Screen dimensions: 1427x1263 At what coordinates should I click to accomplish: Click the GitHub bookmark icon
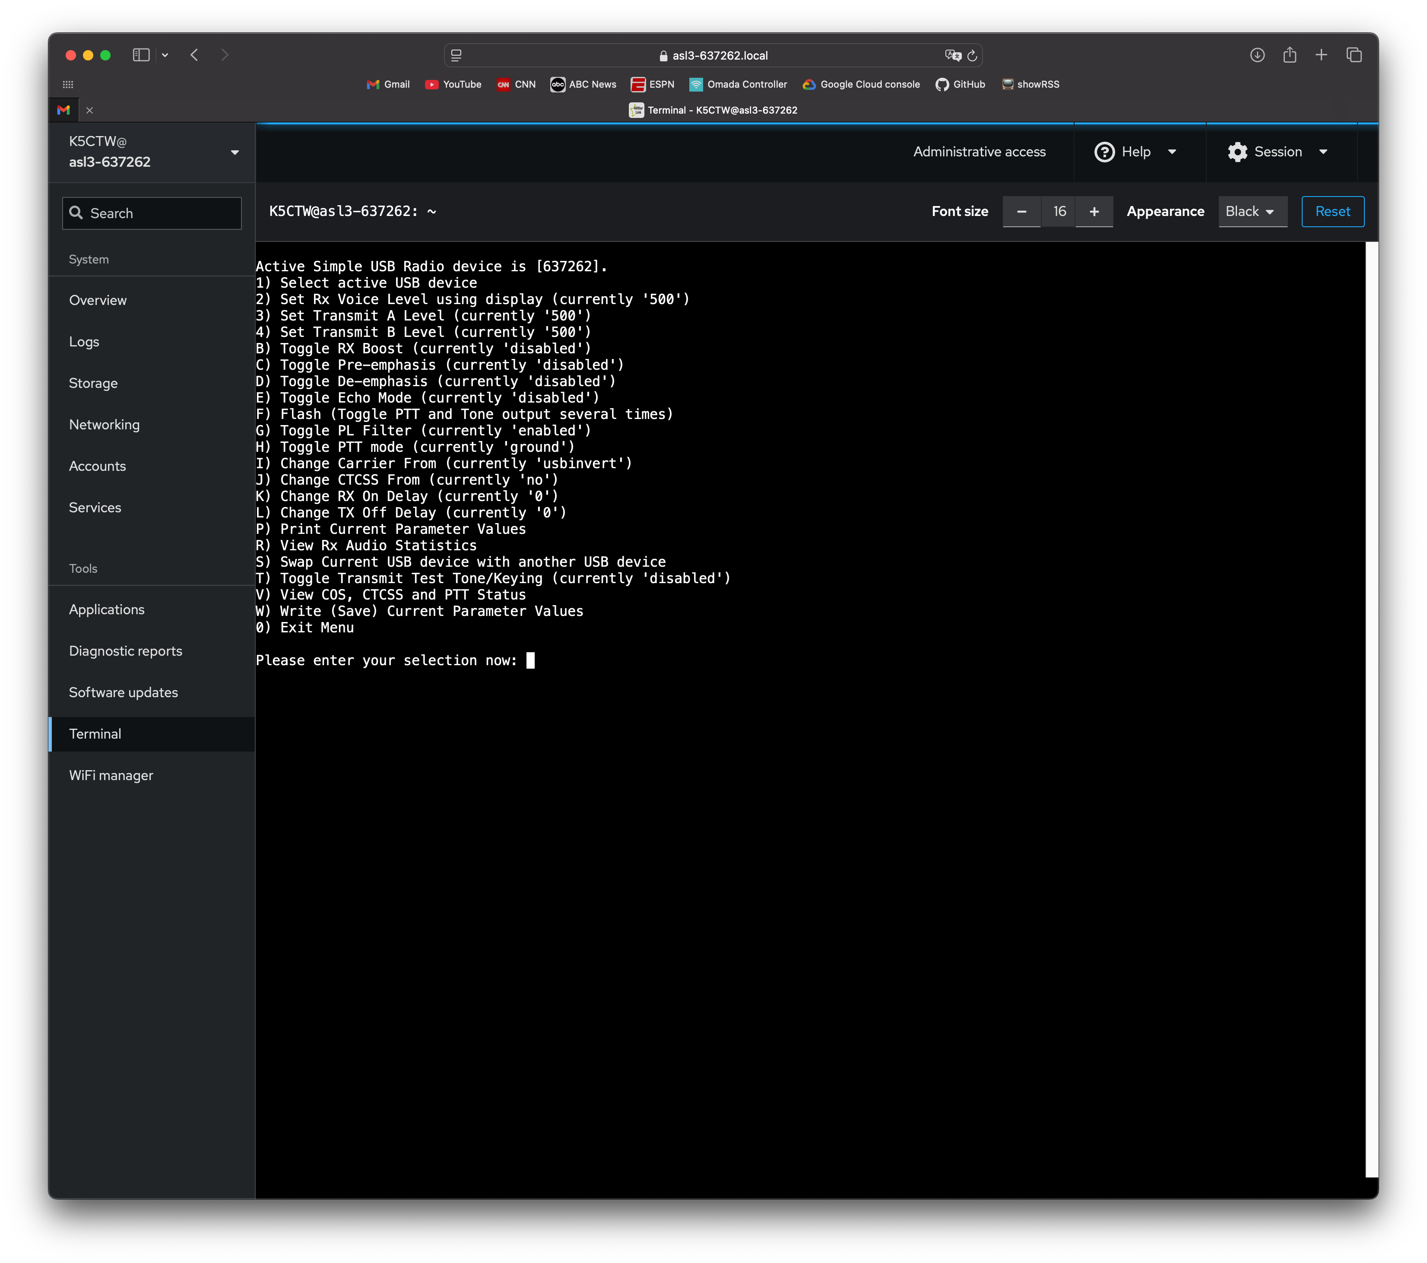(x=942, y=85)
